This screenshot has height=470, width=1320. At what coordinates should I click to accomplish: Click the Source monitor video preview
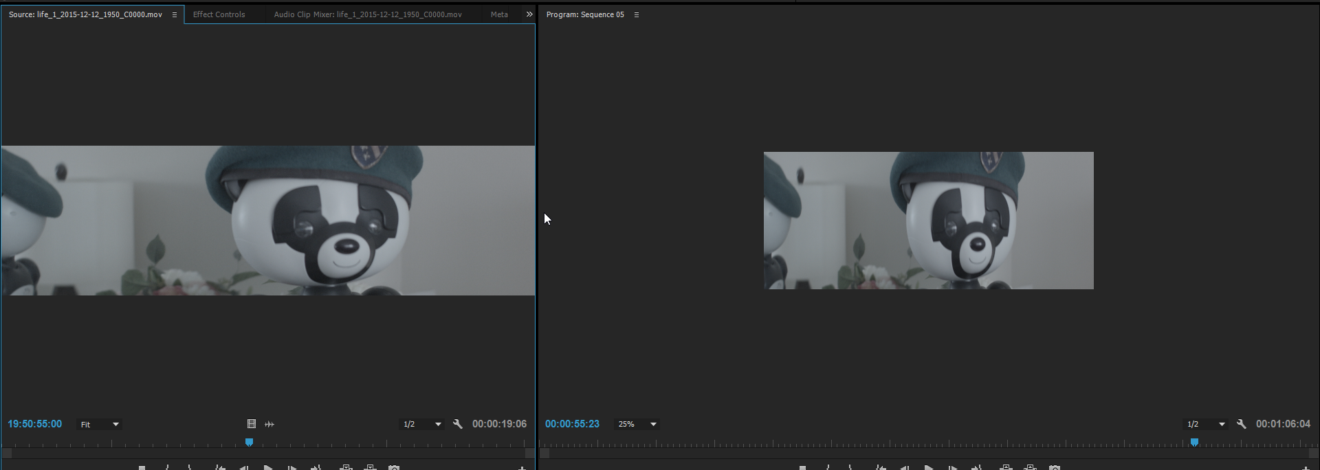coord(268,221)
